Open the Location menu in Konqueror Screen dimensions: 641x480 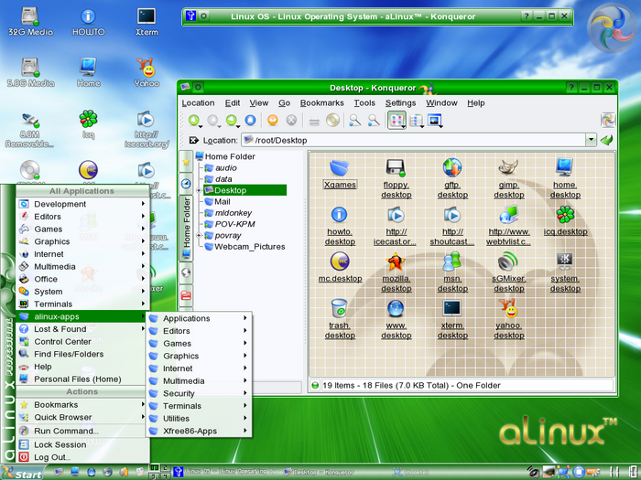coord(198,102)
